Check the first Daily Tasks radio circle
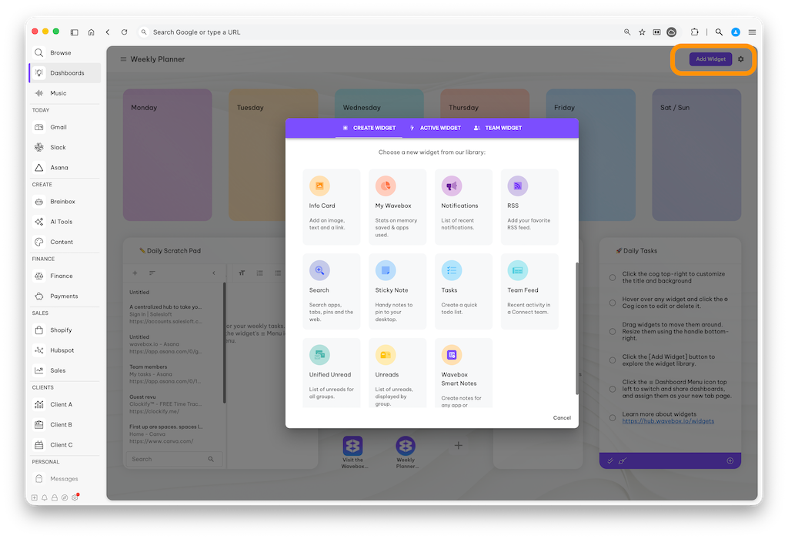This screenshot has height=539, width=788. (x=613, y=277)
